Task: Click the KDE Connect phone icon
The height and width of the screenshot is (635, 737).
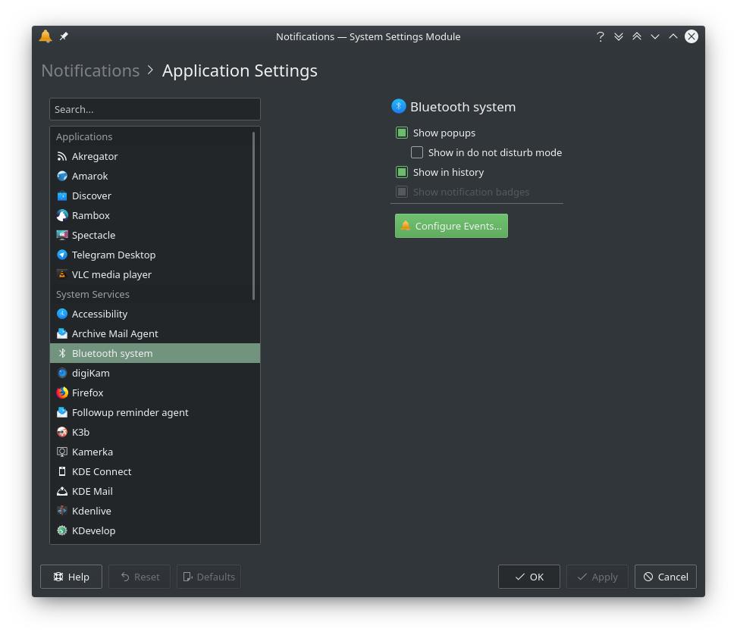Action: [x=62, y=472]
